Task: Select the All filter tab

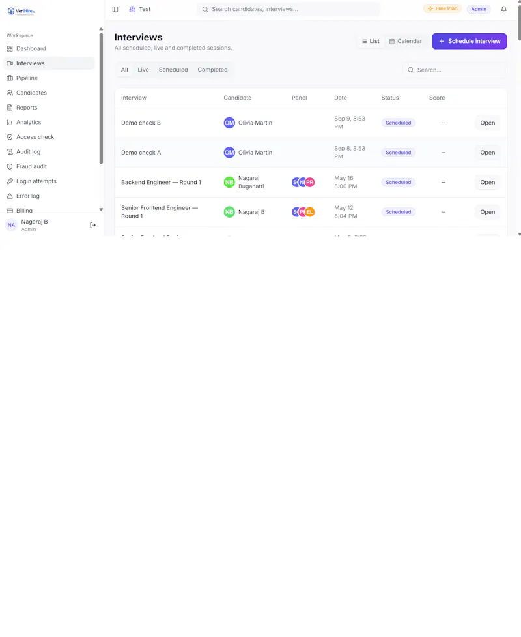Action: point(124,70)
